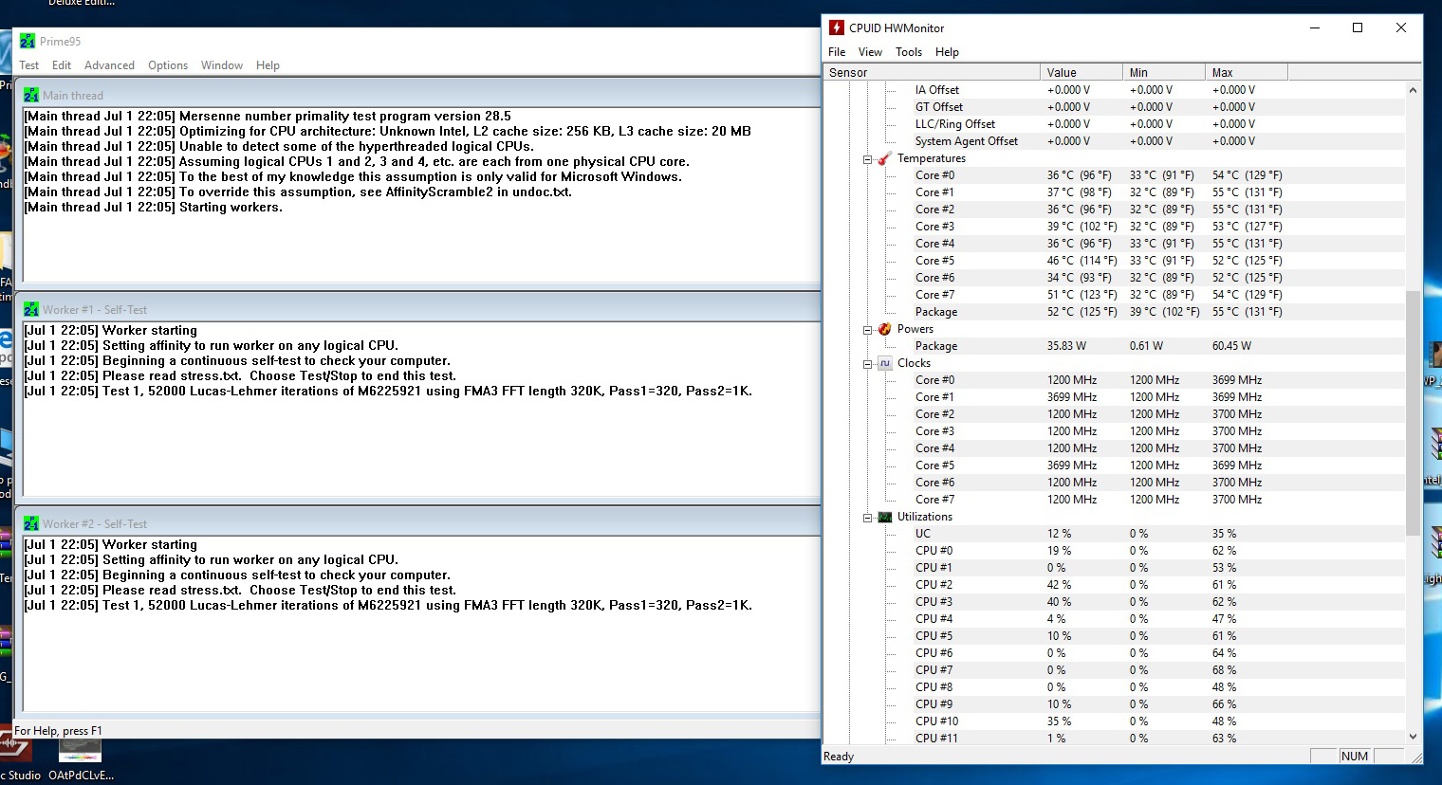Click the Temperatures thermometer icon
This screenshot has width=1442, height=785.
click(x=884, y=158)
